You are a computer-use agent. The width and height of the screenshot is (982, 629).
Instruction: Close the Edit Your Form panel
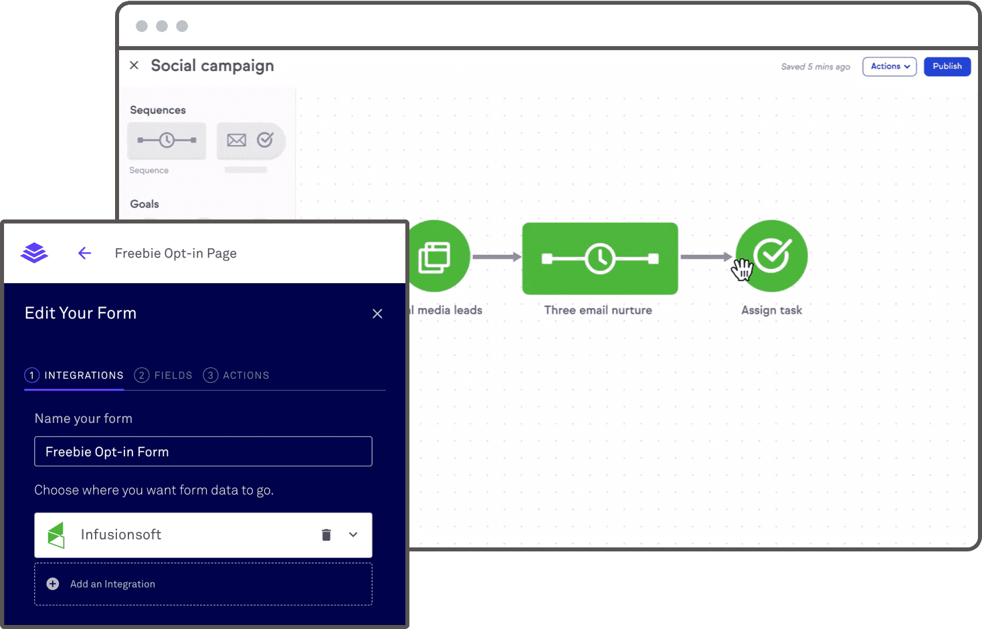coord(377,313)
